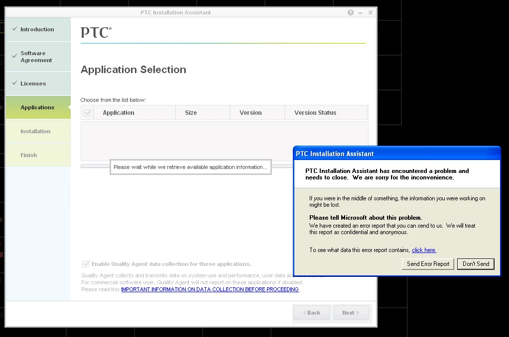This screenshot has width=509, height=337.
Task: Select the Applications step in sidebar
Action: (x=38, y=107)
